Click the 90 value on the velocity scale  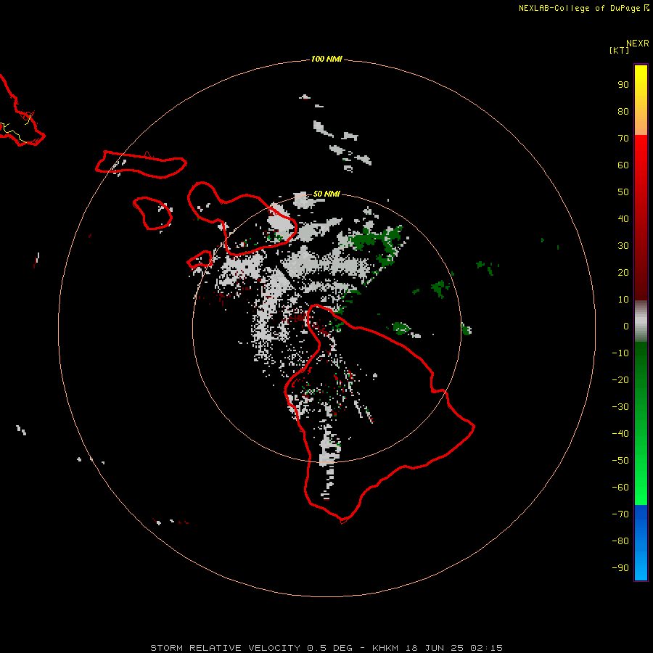[x=623, y=85]
